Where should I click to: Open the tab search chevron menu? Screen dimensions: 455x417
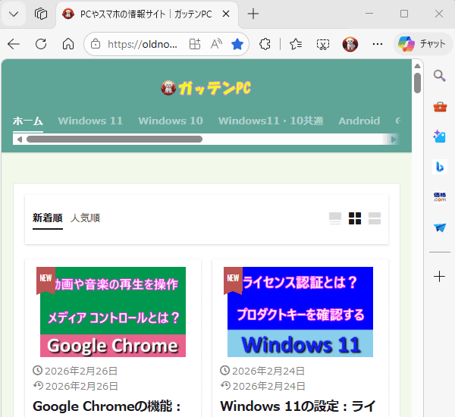pos(14,14)
